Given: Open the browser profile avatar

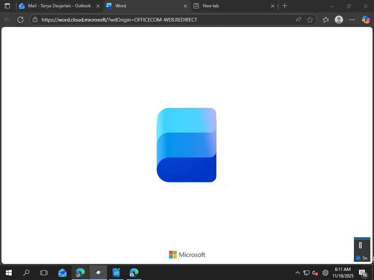Looking at the screenshot, I should coord(339,20).
